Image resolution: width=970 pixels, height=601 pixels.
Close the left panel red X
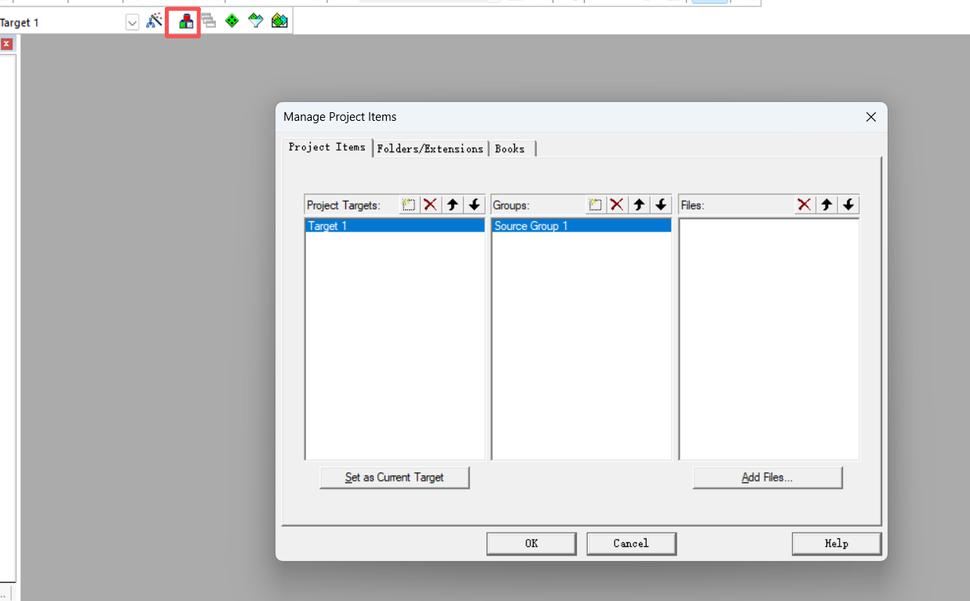[x=6, y=44]
